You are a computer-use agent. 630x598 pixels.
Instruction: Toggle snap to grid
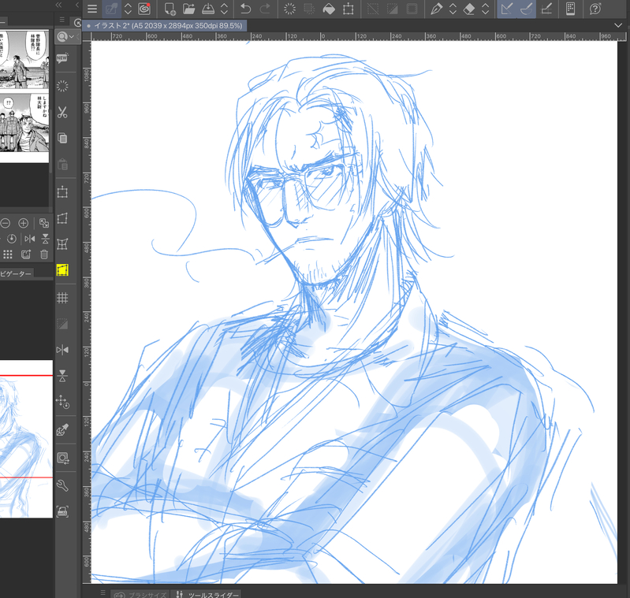pos(546,9)
